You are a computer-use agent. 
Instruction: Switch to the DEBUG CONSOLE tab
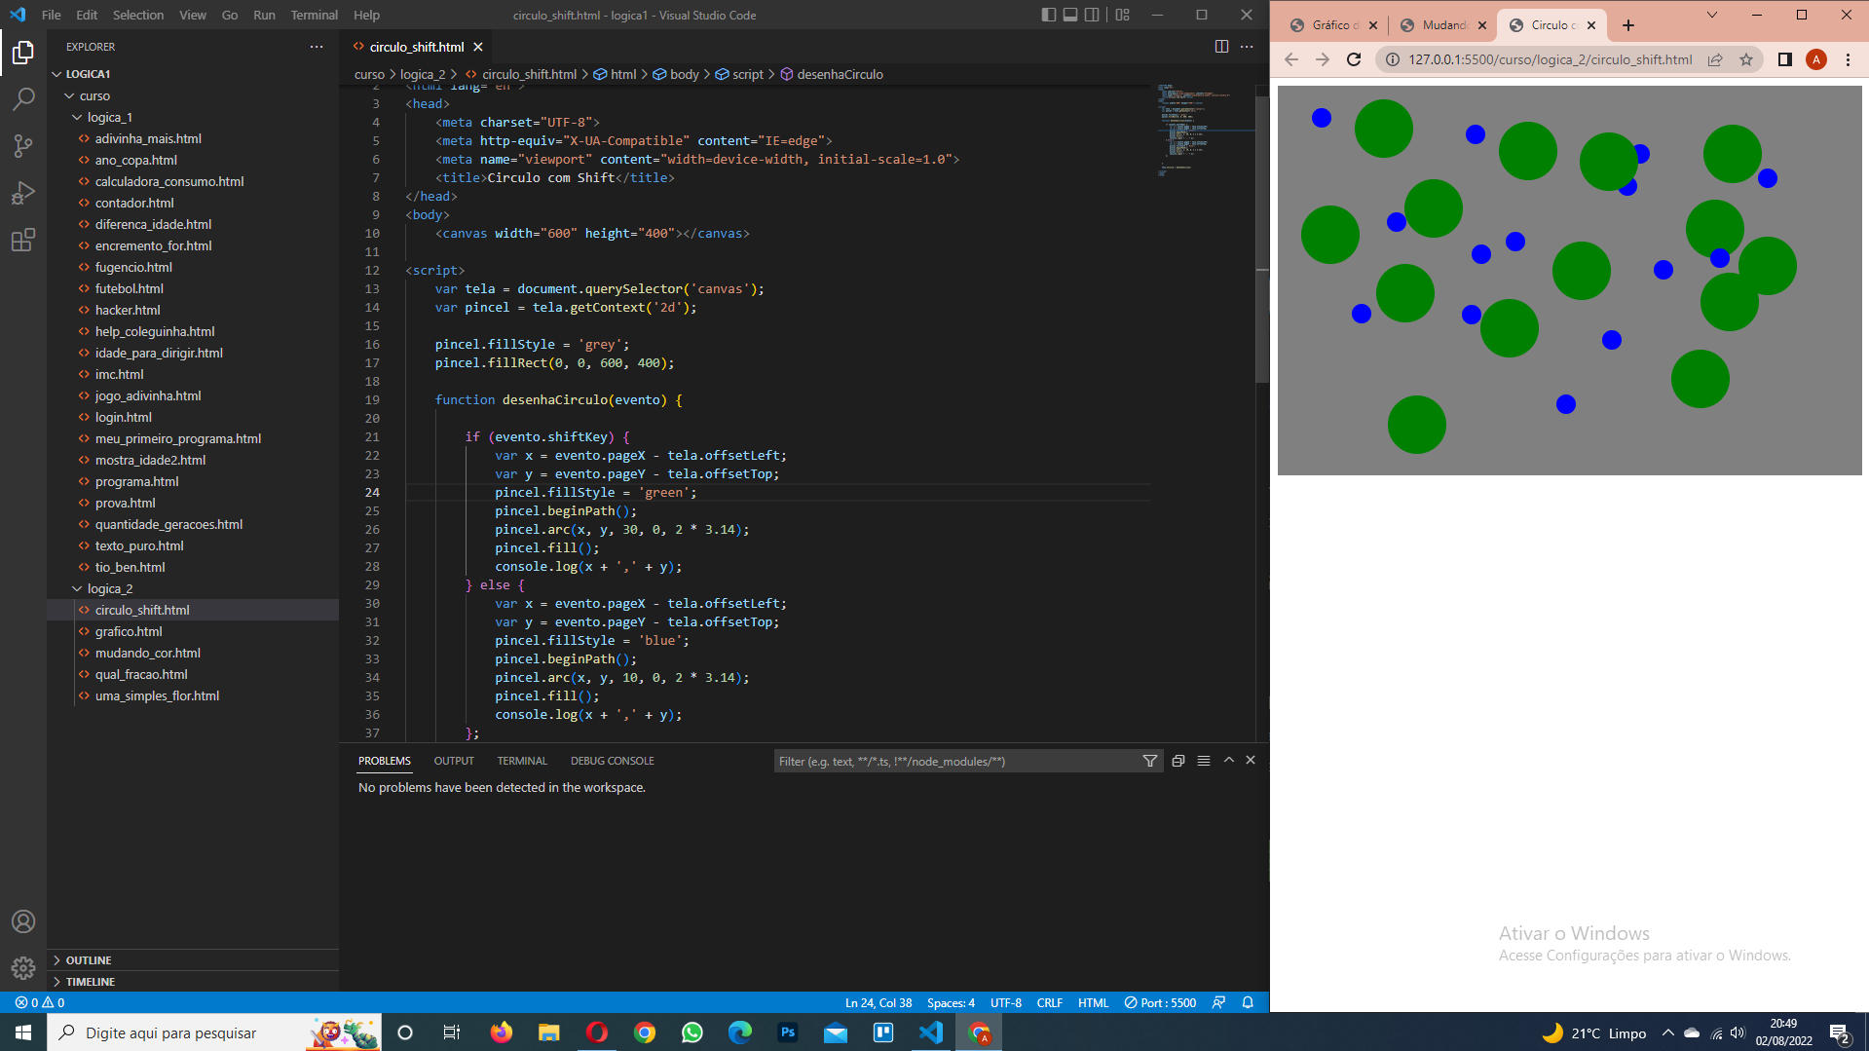613,761
